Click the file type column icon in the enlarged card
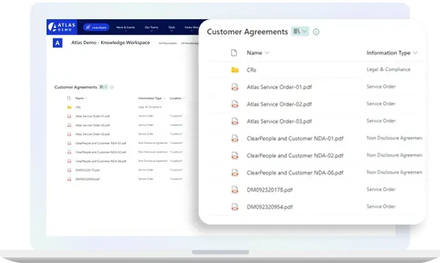The image size is (440, 263). tap(234, 53)
